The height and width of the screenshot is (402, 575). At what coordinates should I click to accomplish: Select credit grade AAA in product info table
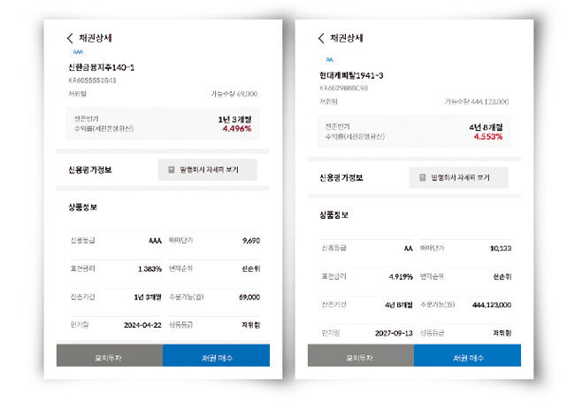[x=155, y=241]
